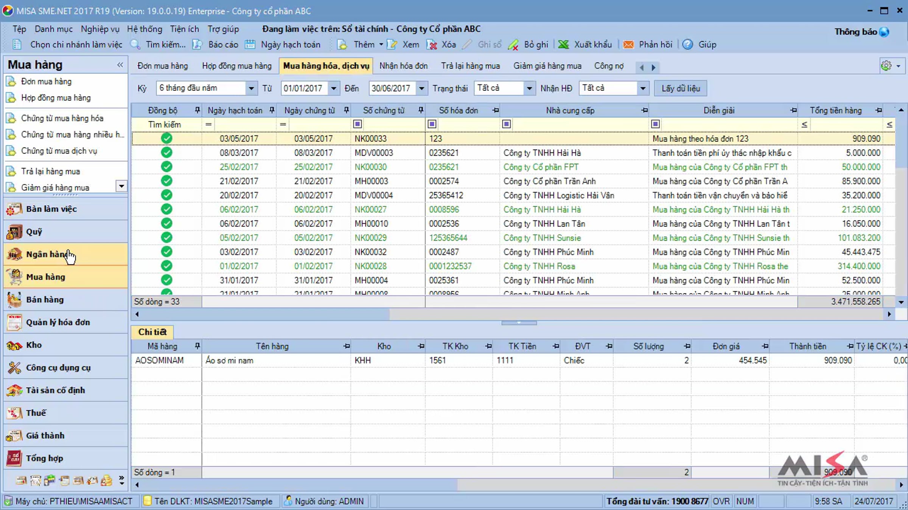
Task: Click the grid settings gear icon
Action: click(886, 66)
